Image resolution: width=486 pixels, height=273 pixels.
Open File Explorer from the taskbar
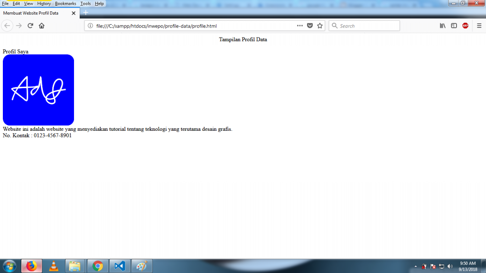click(75, 266)
